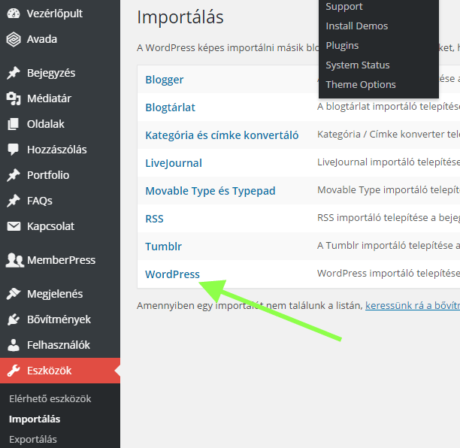
Task: Open the Felhasználók users menu
Action: [x=58, y=345]
